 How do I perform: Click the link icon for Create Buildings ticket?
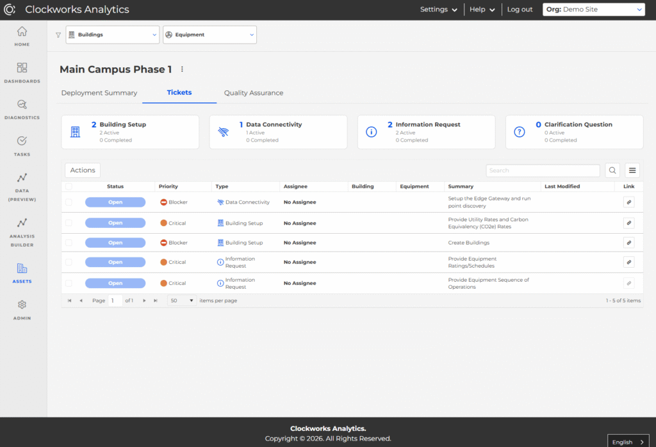click(628, 242)
